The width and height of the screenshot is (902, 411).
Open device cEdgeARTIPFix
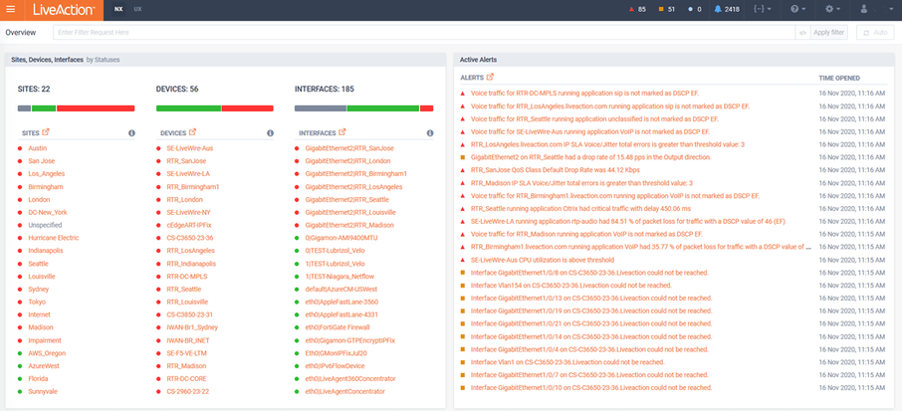(x=189, y=225)
